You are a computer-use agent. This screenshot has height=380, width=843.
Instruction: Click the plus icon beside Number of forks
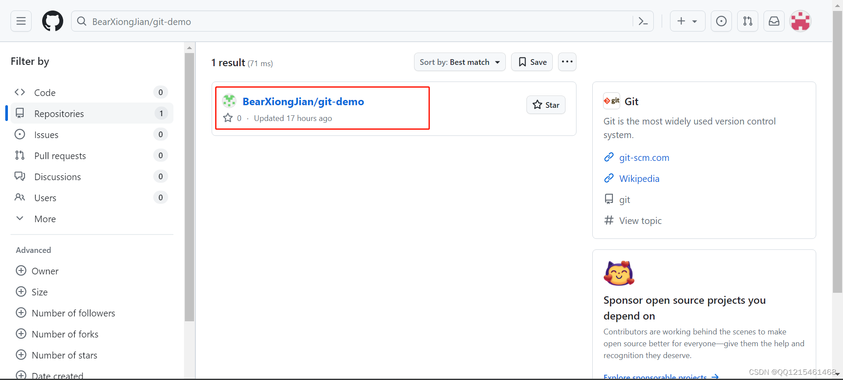coord(21,334)
